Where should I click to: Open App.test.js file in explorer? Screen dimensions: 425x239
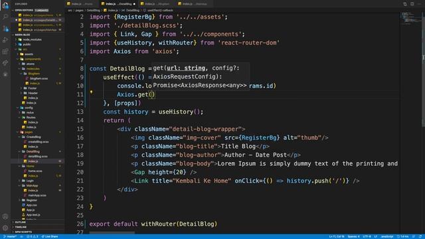33,215
